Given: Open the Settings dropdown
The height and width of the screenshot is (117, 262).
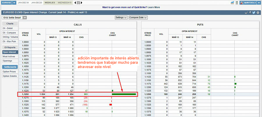Looking at the screenshot, I should pyautogui.click(x=121, y=18).
